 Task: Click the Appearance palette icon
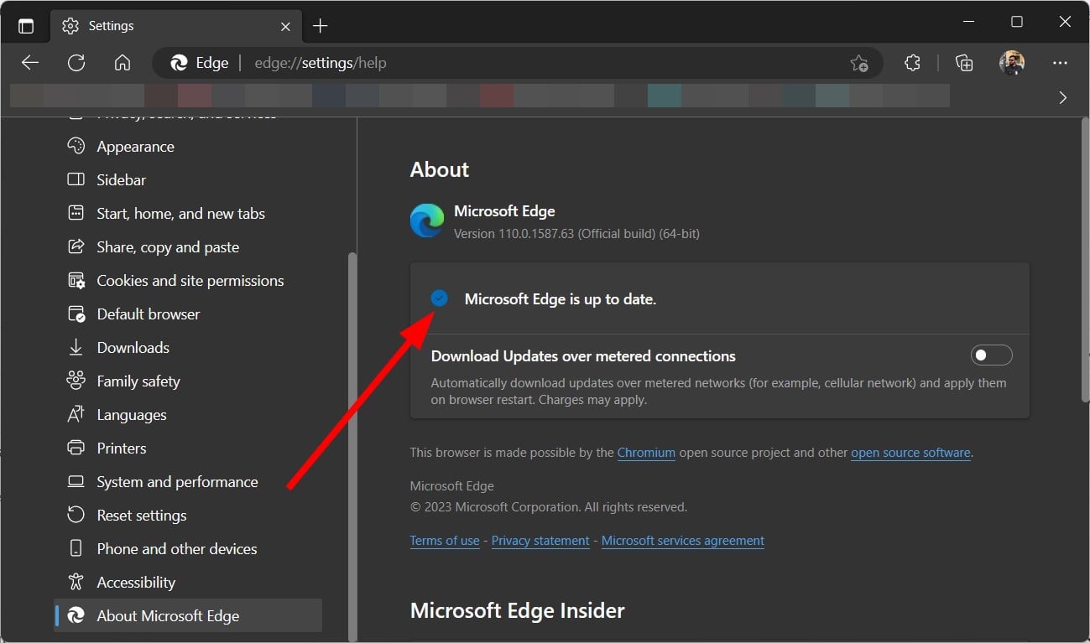tap(76, 146)
